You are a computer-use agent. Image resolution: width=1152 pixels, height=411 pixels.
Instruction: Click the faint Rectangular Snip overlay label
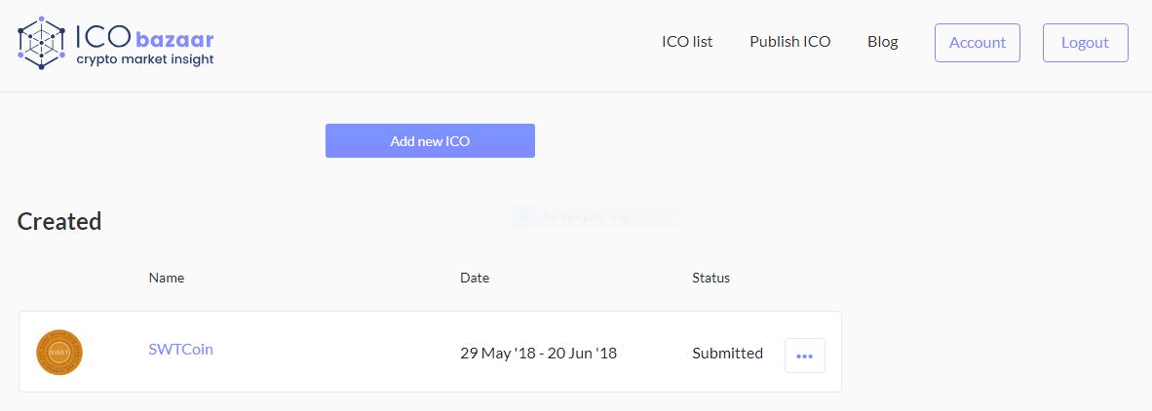pyautogui.click(x=587, y=217)
